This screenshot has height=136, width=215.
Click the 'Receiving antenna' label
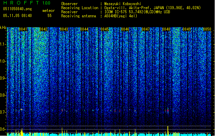tap(79, 16)
